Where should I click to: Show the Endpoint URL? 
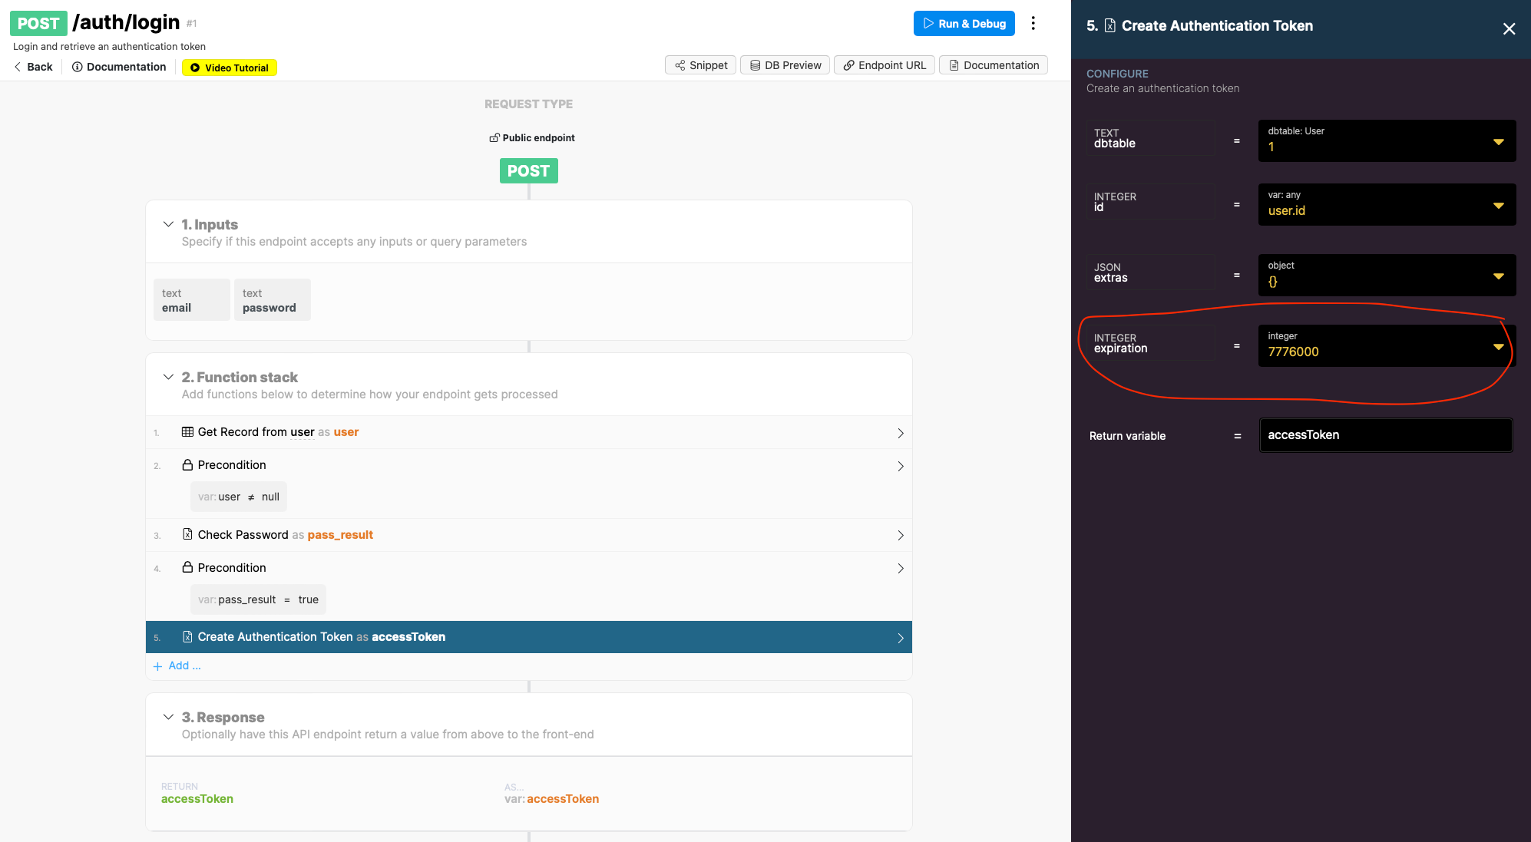(885, 65)
